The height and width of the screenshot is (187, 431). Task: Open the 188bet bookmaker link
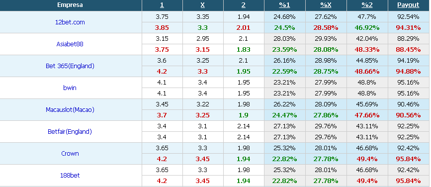[70, 176]
